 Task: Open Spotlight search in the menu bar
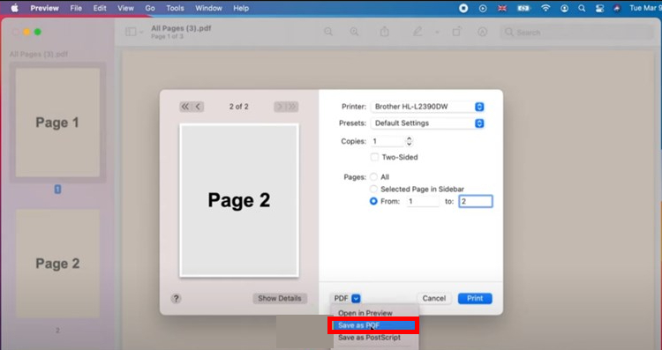coord(582,8)
